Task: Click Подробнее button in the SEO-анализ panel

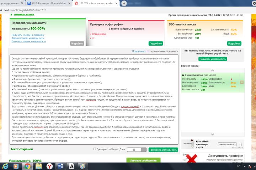Action: tap(234, 44)
